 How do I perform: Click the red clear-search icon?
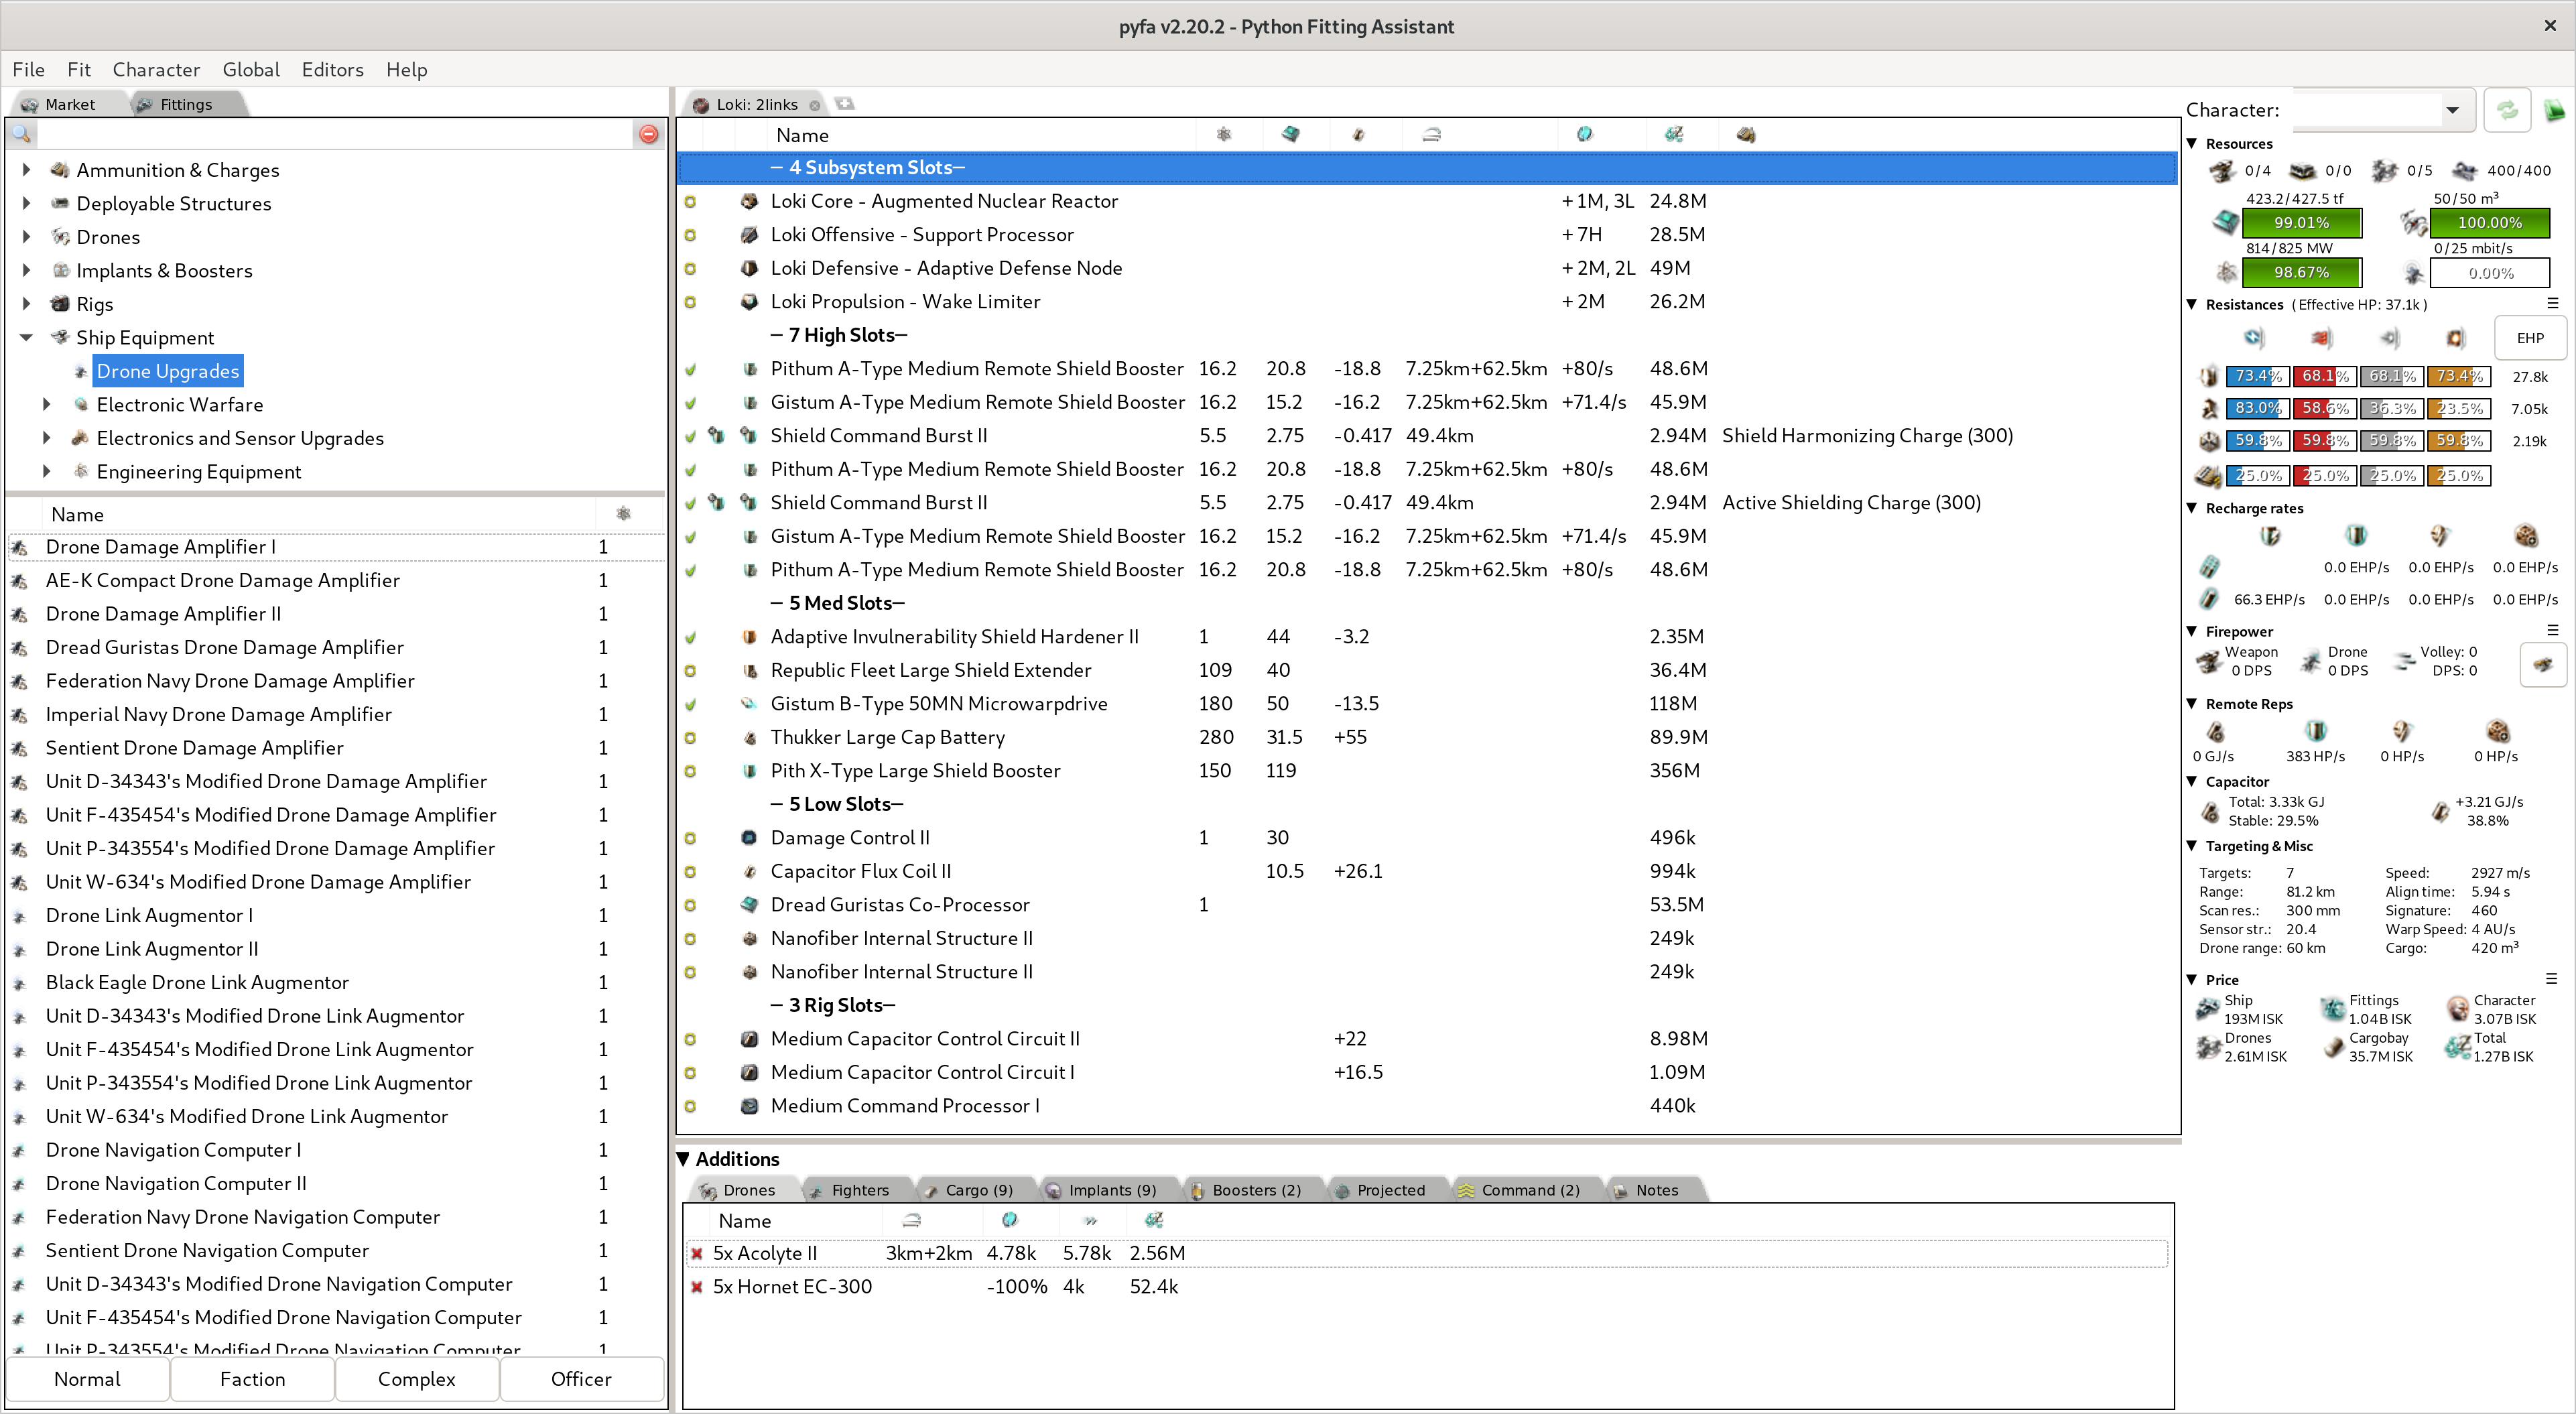(648, 134)
